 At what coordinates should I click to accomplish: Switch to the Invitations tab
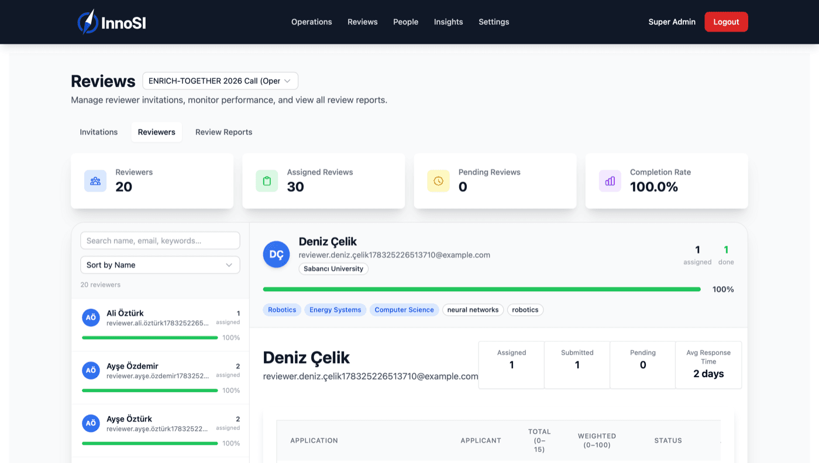(99, 132)
